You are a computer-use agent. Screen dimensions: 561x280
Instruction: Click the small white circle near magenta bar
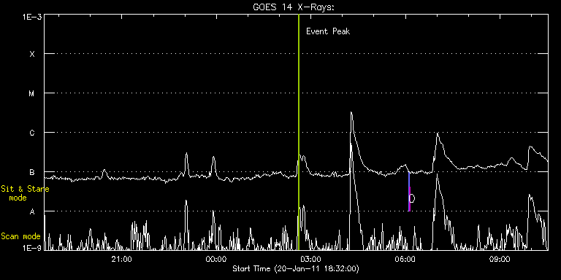(x=412, y=198)
